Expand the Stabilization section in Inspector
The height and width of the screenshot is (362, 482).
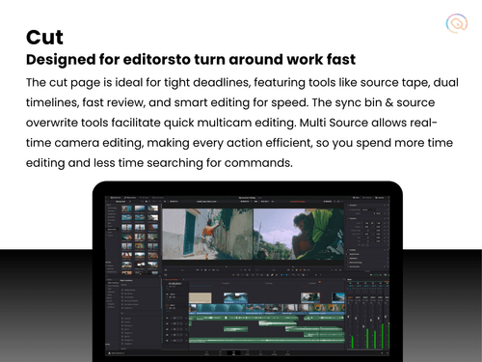[x=354, y=258]
